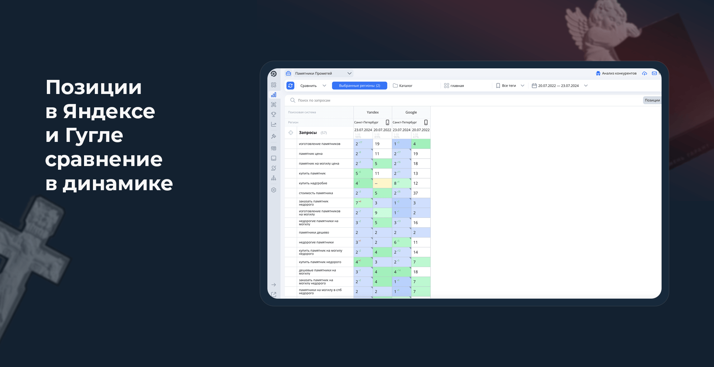Open the settings gear in the sidebar
This screenshot has height=367, width=714.
(x=274, y=190)
